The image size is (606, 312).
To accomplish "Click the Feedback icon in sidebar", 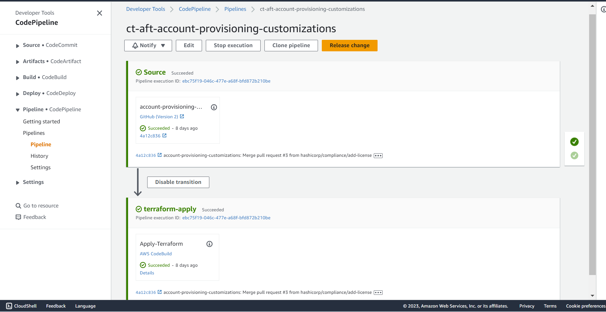I will 18,217.
